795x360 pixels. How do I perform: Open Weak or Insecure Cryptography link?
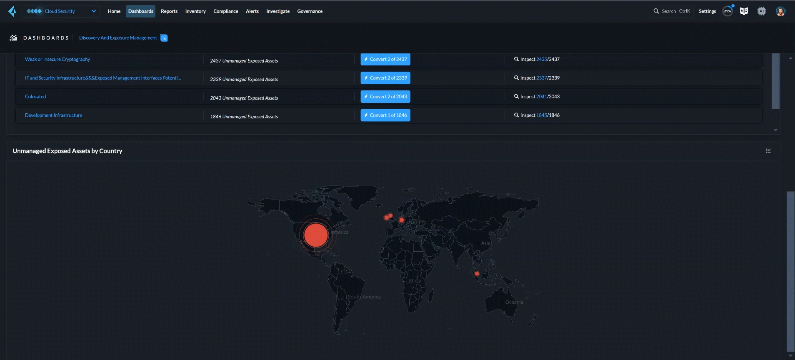[x=57, y=59]
